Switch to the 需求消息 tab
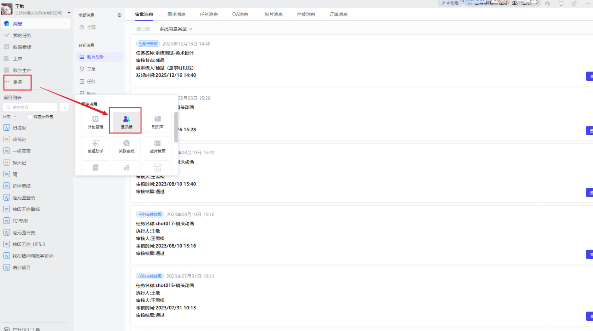593x331 pixels. (176, 15)
